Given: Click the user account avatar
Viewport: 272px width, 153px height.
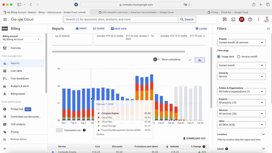Looking at the screenshot, I should point(267,20).
